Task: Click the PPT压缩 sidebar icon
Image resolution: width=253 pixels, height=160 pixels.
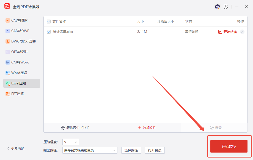Action: click(8, 94)
